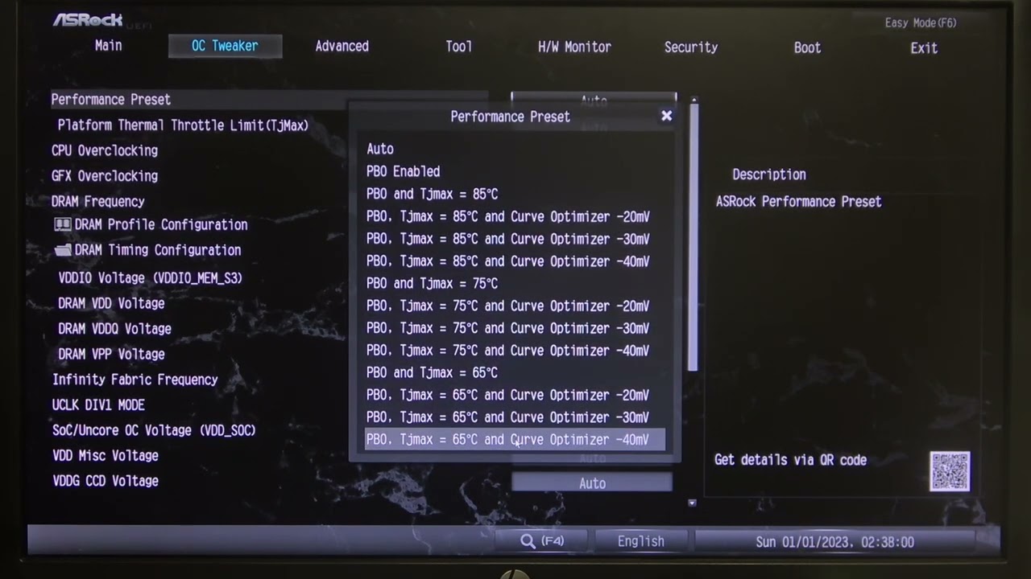Click the scroll down arrow in settings list
1031x579 pixels.
692,503
